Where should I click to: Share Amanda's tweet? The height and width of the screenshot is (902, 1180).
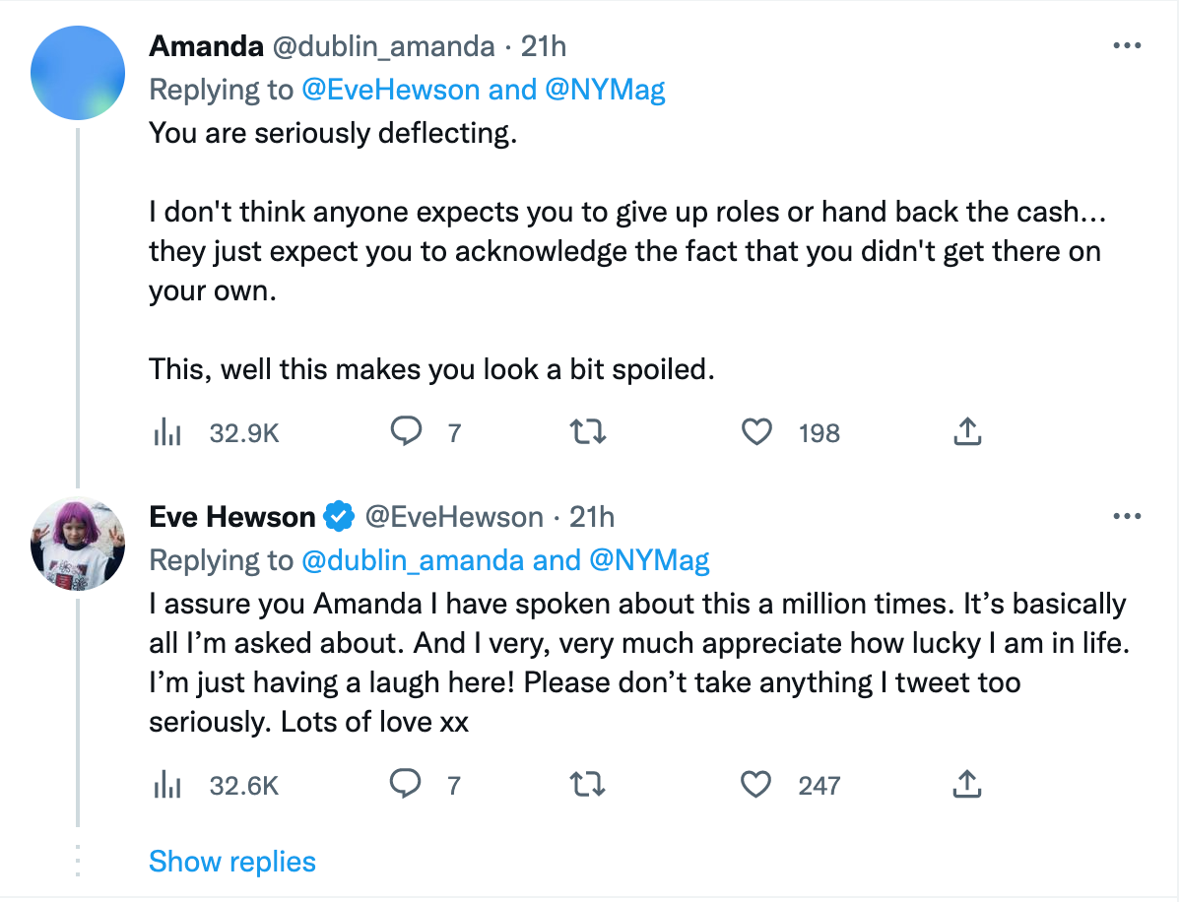point(967,432)
